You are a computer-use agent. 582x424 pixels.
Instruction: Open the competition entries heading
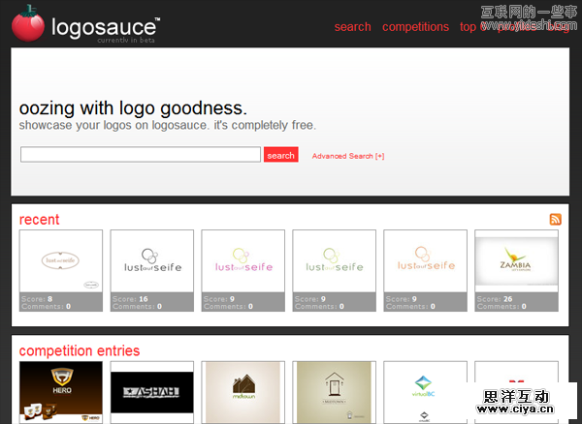(x=80, y=350)
